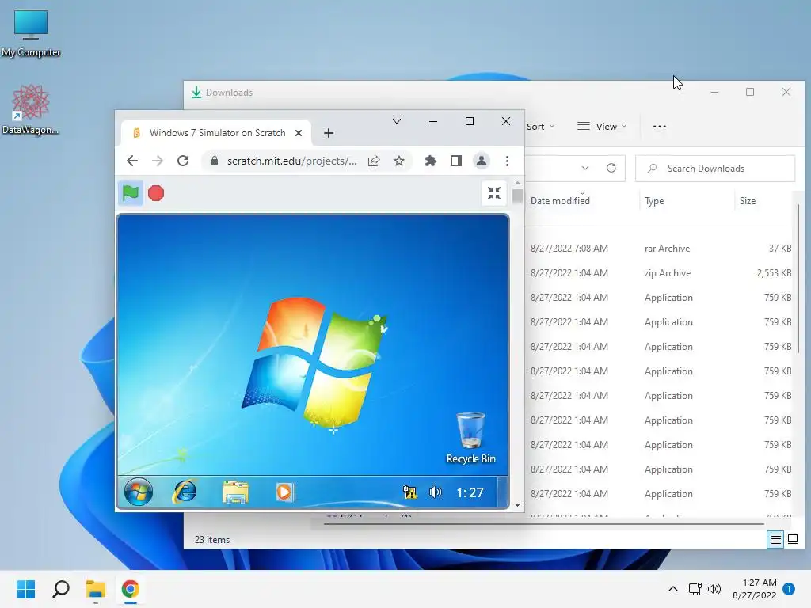Click the Downloads window title icon
This screenshot has height=608, width=811.
pyautogui.click(x=196, y=92)
